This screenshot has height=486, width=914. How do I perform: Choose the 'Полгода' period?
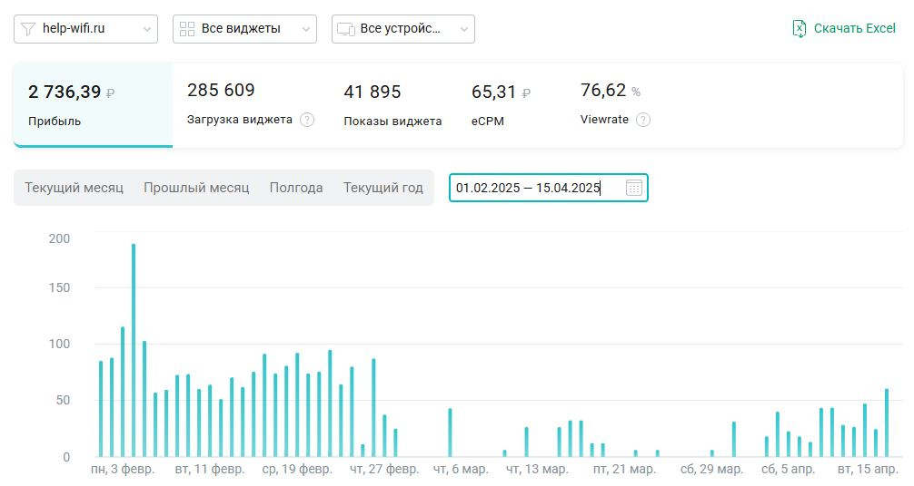296,188
